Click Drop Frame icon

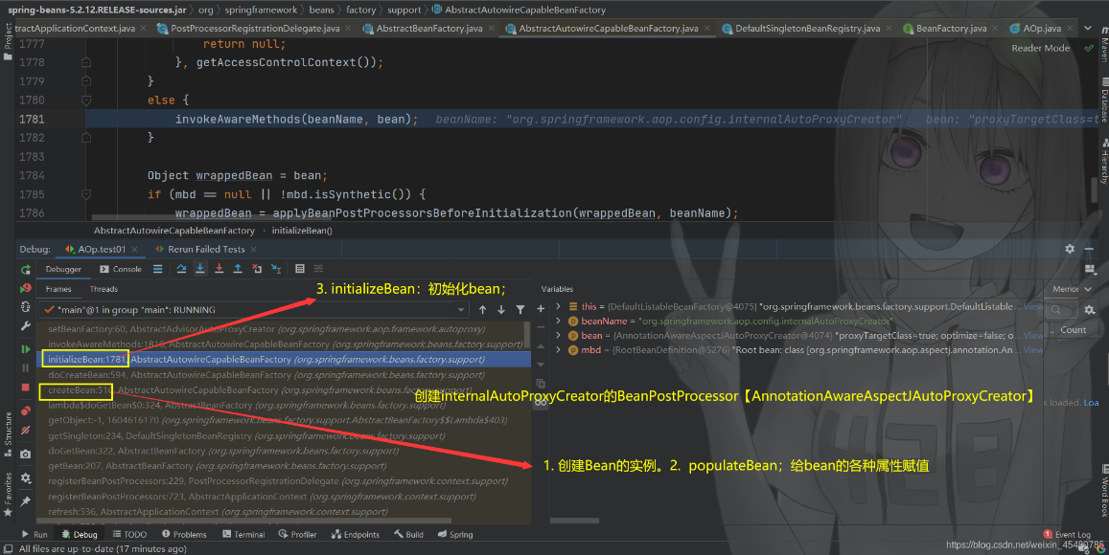pyautogui.click(x=257, y=269)
